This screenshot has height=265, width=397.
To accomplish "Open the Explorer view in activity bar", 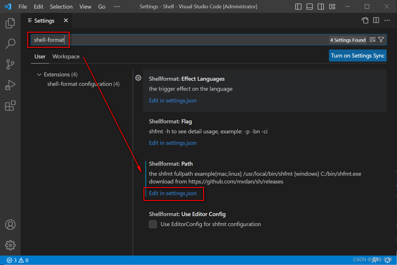I will point(10,23).
